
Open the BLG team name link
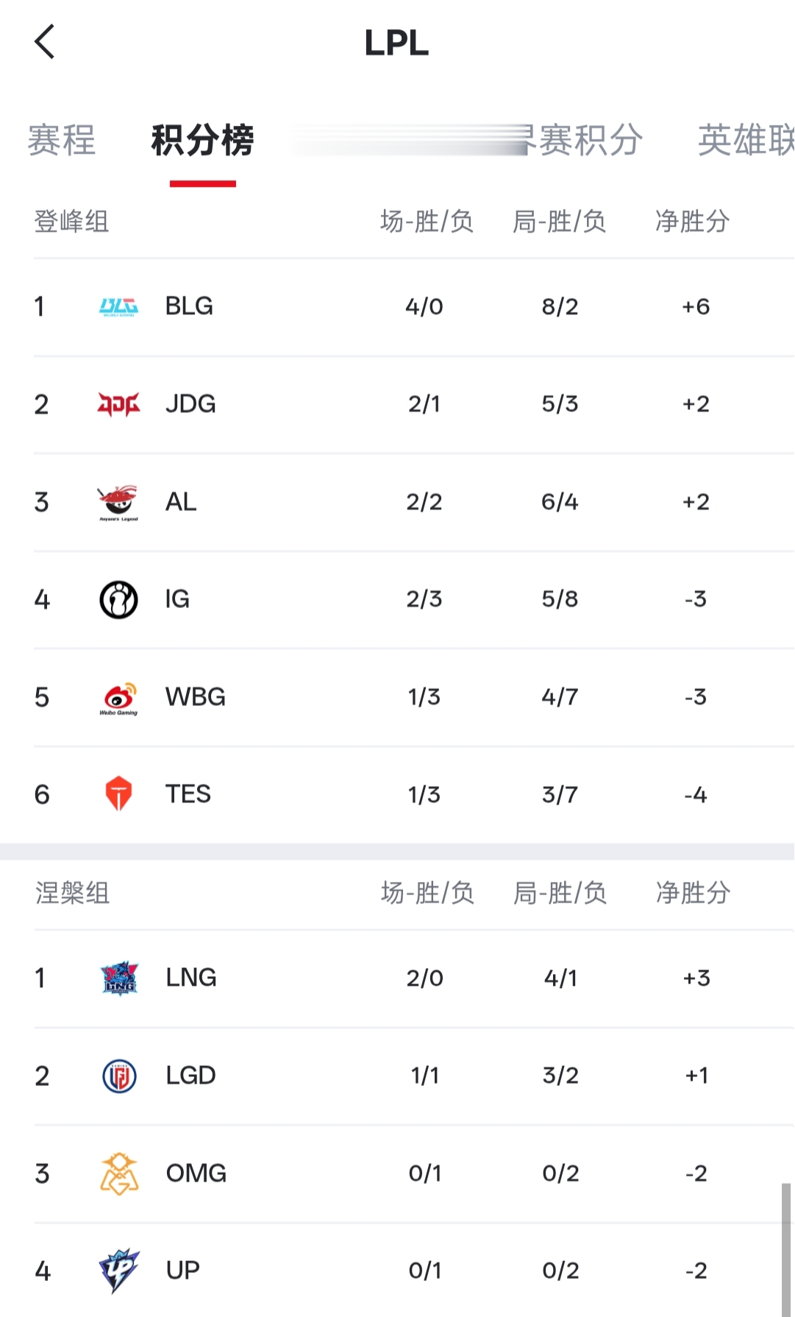[x=189, y=306]
